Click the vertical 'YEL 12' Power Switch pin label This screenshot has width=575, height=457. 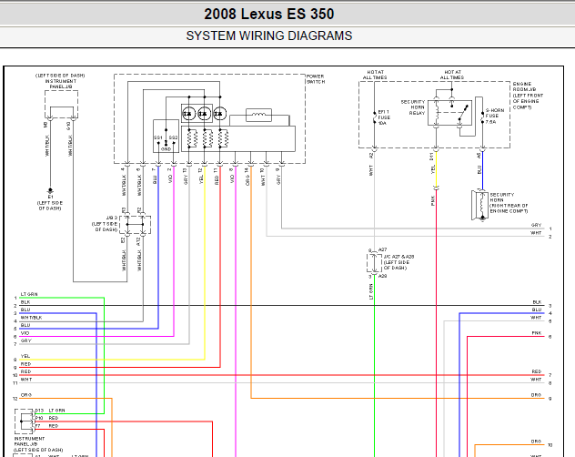tap(201, 177)
